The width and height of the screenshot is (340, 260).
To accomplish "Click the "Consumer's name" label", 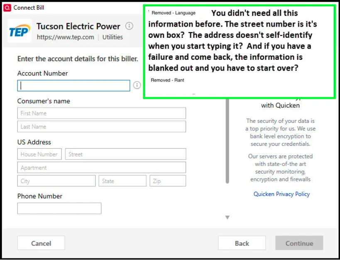I will tap(44, 101).
